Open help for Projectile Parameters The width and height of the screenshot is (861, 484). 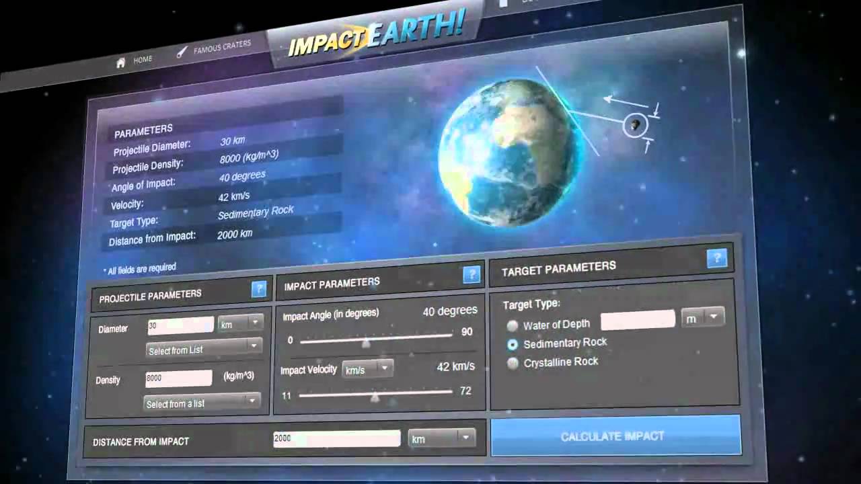259,289
